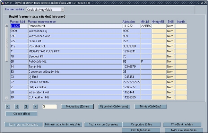Click the X navigation button
This screenshot has width=208, height=133.
(35, 107)
